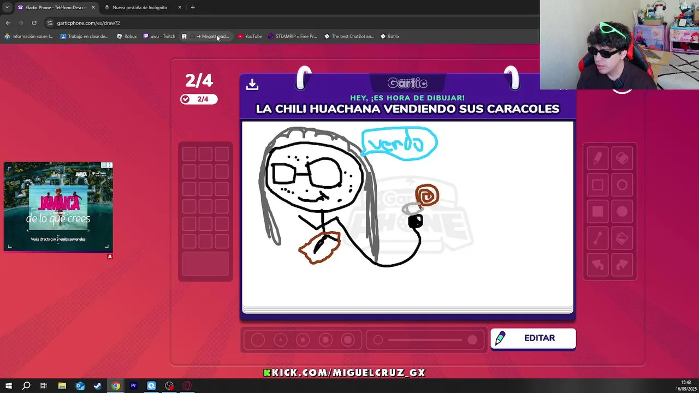
Task: Open the Información sobre bookmark
Action: (x=29, y=37)
